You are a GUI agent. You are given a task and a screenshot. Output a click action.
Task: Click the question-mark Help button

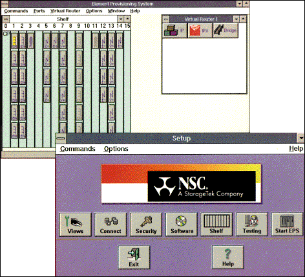[x=228, y=258]
